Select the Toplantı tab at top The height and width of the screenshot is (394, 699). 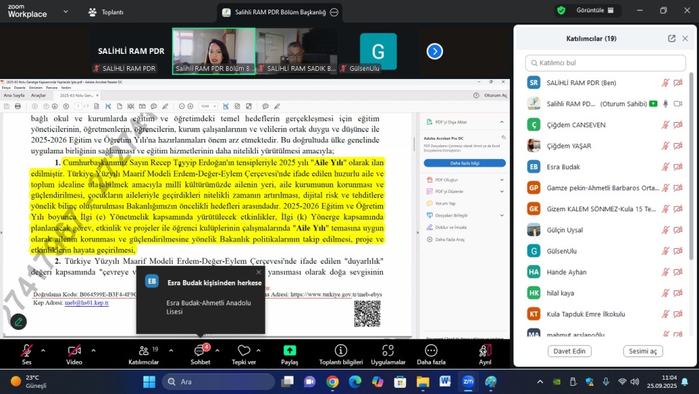point(106,12)
